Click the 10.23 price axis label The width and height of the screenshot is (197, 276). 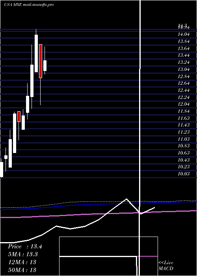tap(184, 167)
